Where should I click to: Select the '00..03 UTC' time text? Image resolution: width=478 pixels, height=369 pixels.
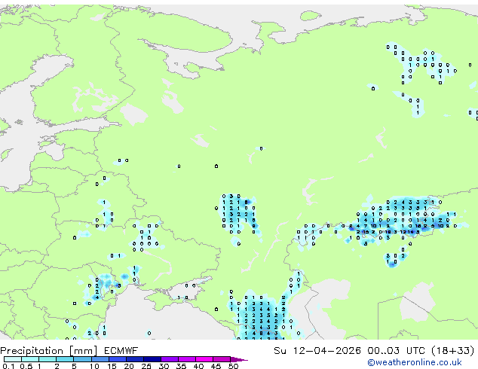click(396, 351)
